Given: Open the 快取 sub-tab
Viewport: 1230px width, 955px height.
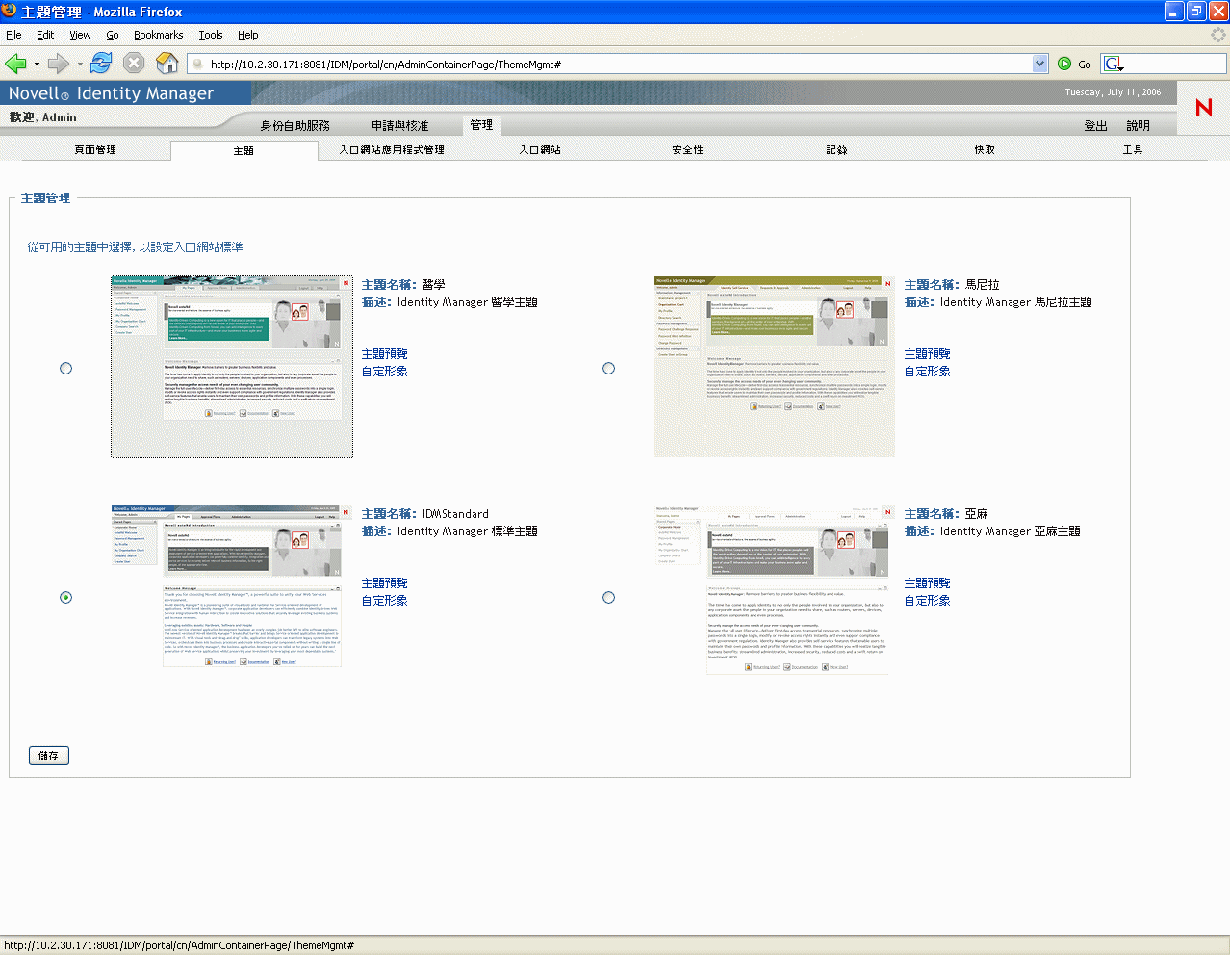Looking at the screenshot, I should point(985,150).
